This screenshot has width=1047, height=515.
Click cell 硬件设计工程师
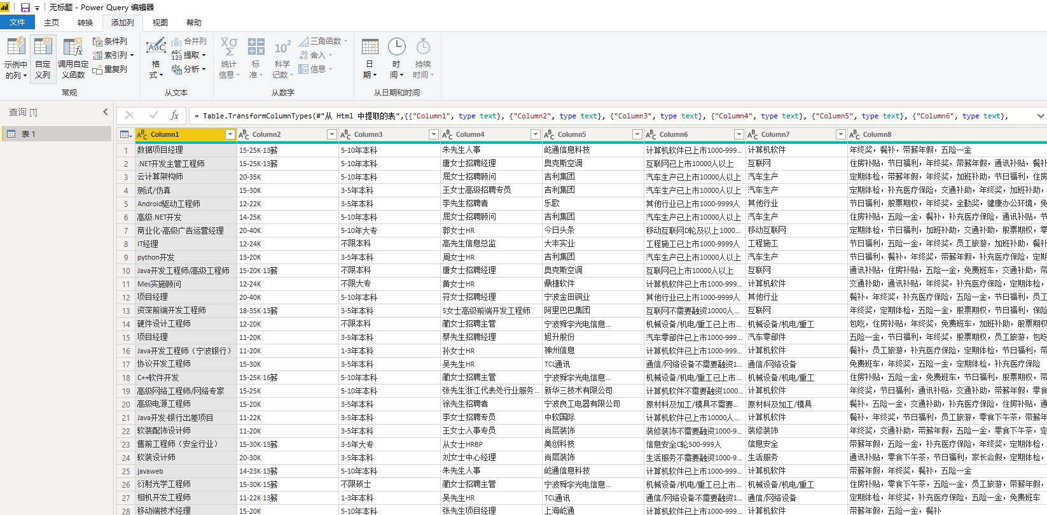[186, 324]
